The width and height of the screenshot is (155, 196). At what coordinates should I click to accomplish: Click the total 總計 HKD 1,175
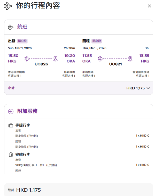[24, 190]
